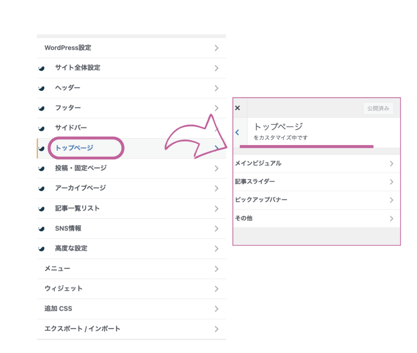Image resolution: width=417 pixels, height=353 pixels.
Task: Open エクスポート / インポート section
Action: [x=82, y=329]
